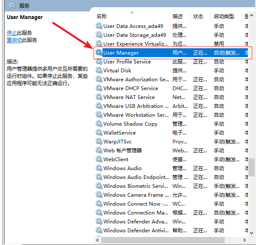The height and width of the screenshot is (245, 256).
Task: Sort by the 状态 column header
Action: (198, 17)
